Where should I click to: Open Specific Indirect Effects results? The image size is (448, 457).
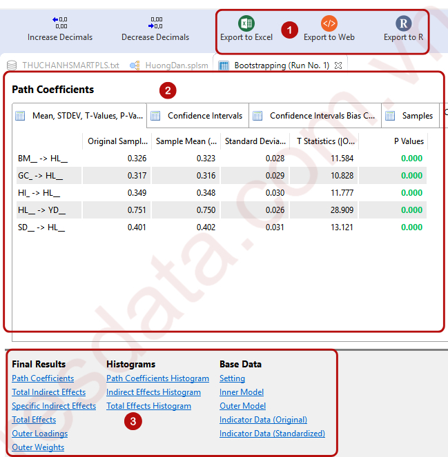point(54,406)
